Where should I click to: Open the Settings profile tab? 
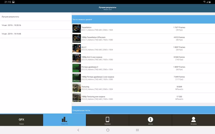click(x=193, y=120)
